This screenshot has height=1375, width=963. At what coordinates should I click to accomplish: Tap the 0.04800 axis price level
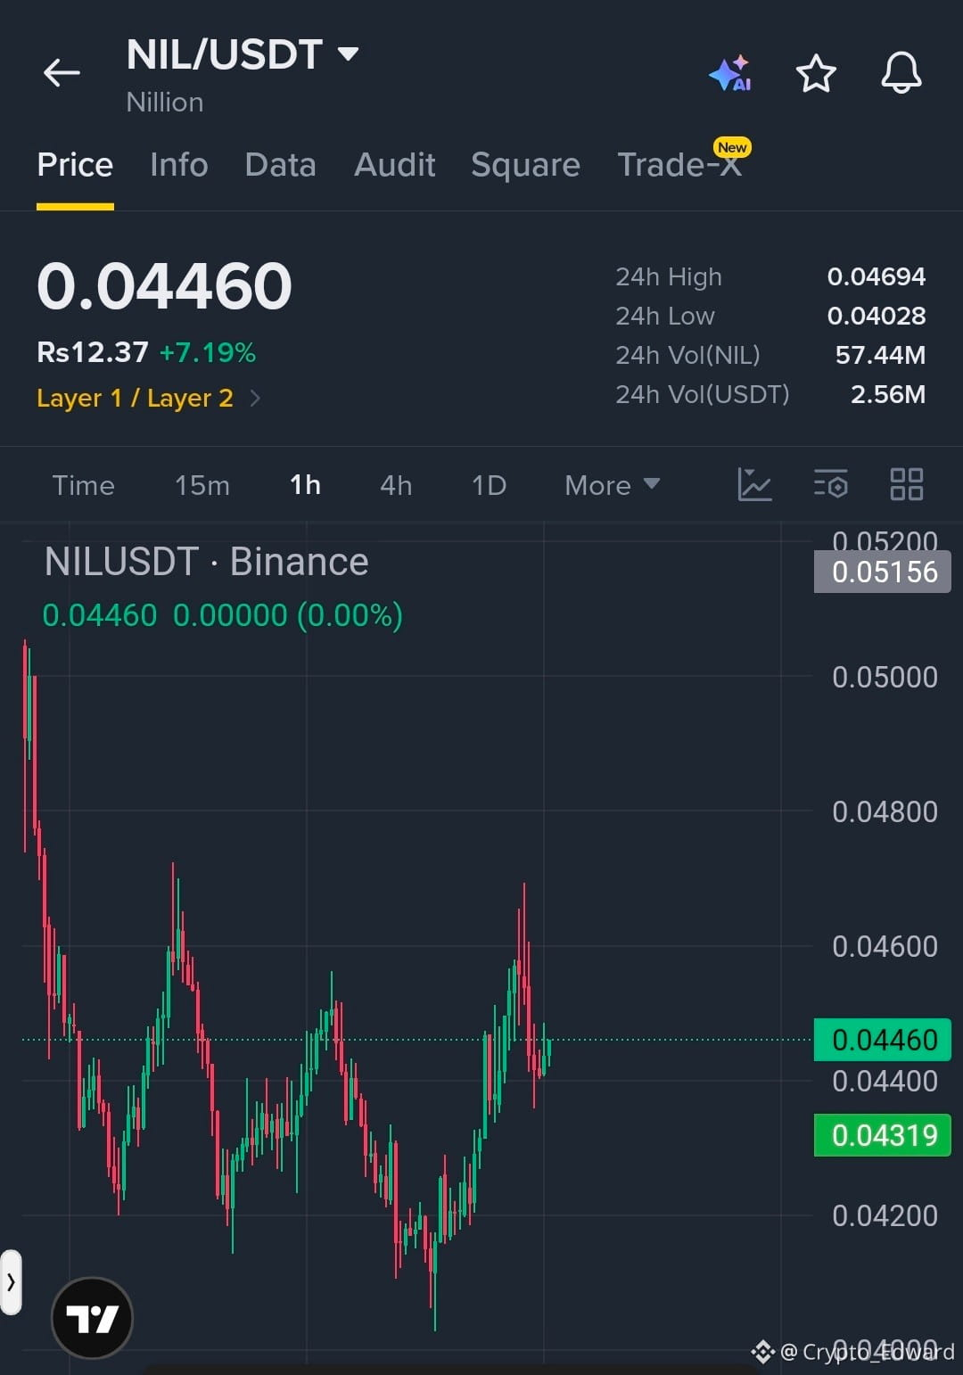pyautogui.click(x=885, y=811)
